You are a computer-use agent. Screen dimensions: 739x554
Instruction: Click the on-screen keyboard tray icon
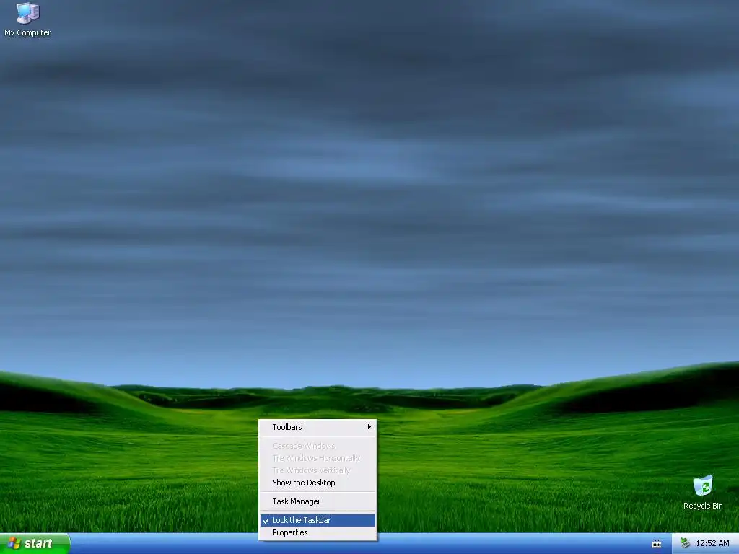pos(657,544)
